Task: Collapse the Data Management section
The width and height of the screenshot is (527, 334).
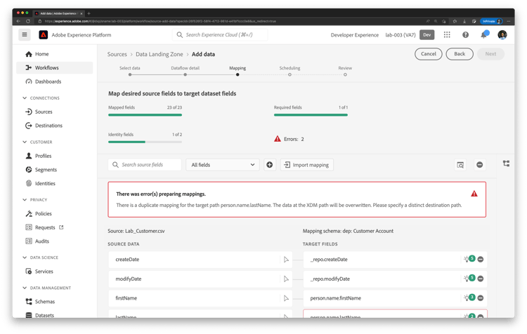Action: pos(25,288)
